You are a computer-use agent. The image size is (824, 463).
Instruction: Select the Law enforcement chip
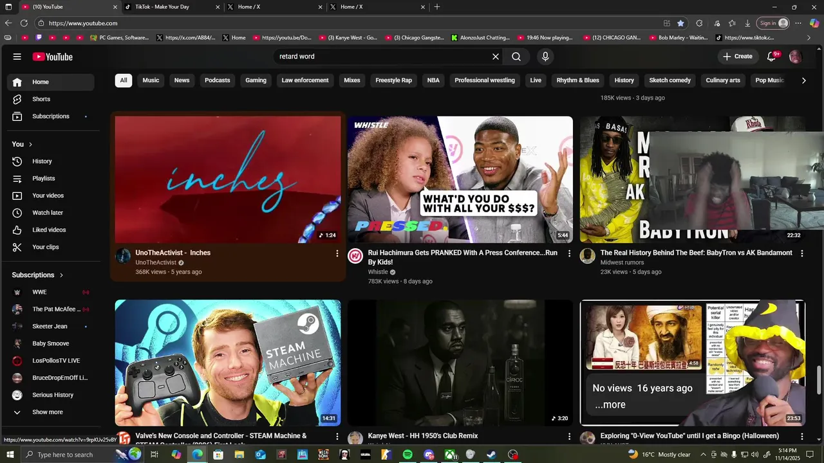305,80
